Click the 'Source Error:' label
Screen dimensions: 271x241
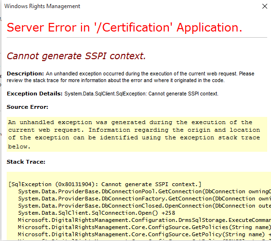pyautogui.click(x=27, y=107)
